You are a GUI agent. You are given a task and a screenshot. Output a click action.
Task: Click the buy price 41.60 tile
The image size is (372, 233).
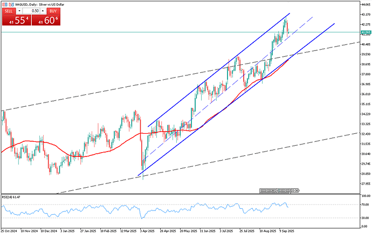(x=46, y=20)
